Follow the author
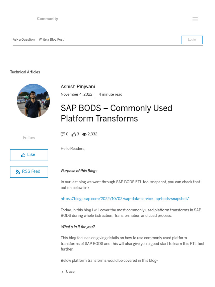The image size is (215, 287). [x=29, y=138]
